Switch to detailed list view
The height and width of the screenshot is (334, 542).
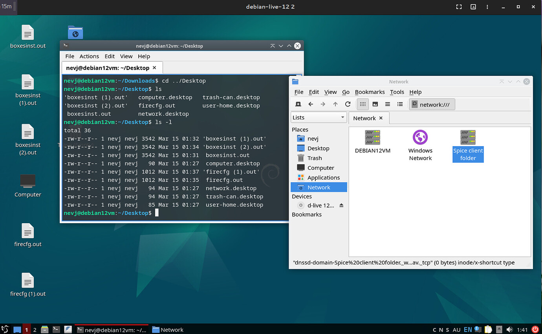click(x=400, y=104)
